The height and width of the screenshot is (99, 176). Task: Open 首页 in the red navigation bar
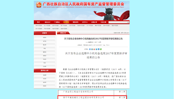(38, 22)
